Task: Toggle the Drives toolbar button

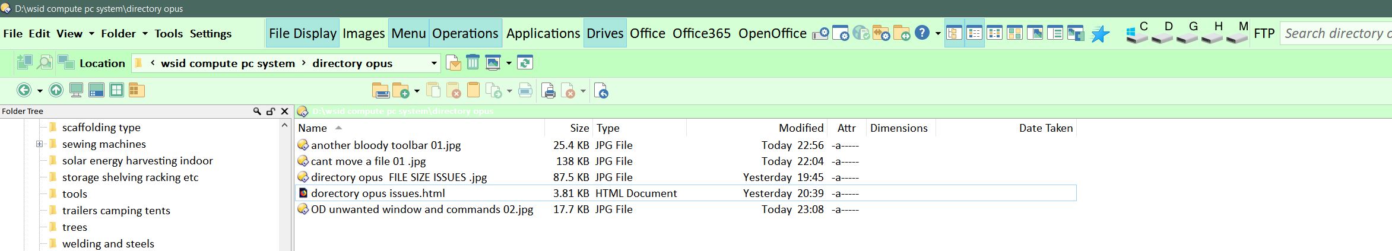Action: 605,33
